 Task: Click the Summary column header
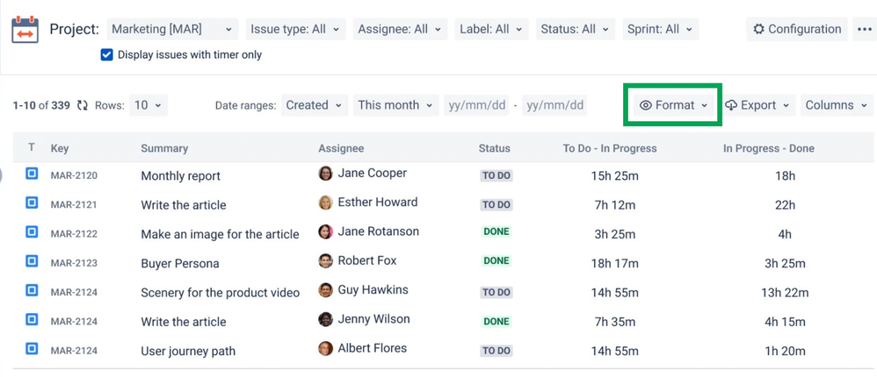coord(164,148)
